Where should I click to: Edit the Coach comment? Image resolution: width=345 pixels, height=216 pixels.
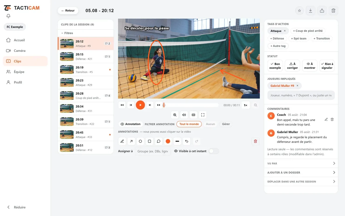click(326, 119)
